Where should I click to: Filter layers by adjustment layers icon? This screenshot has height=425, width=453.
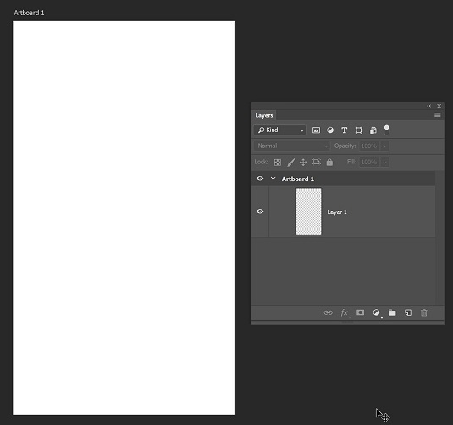coord(330,130)
